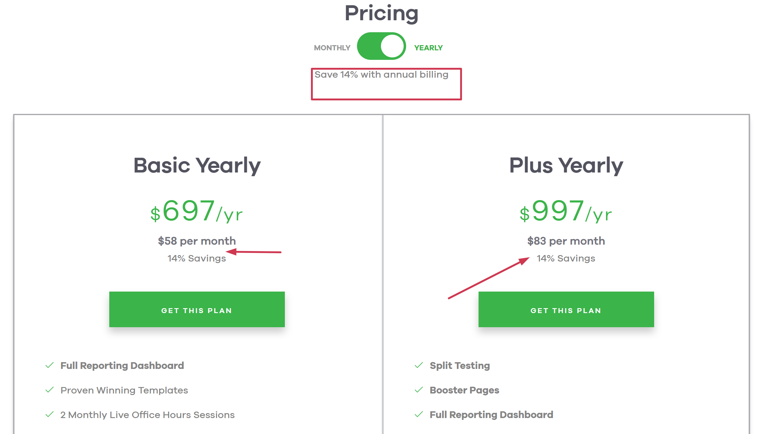Click the Booster Pages feature text
The height and width of the screenshot is (434, 776).
pos(464,390)
